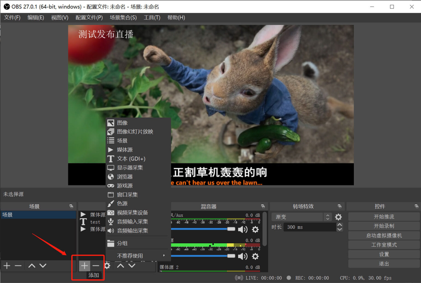The height and width of the screenshot is (283, 421).
Task: Click the 开始录制 button
Action: pyautogui.click(x=384, y=226)
